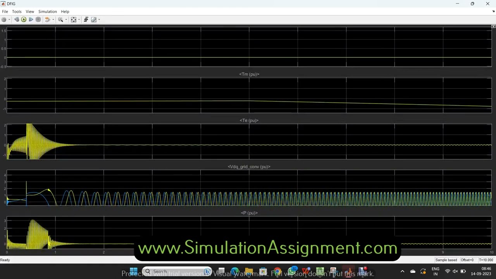Open the Tools menu
Screen dimensions: 496x279
point(17,12)
